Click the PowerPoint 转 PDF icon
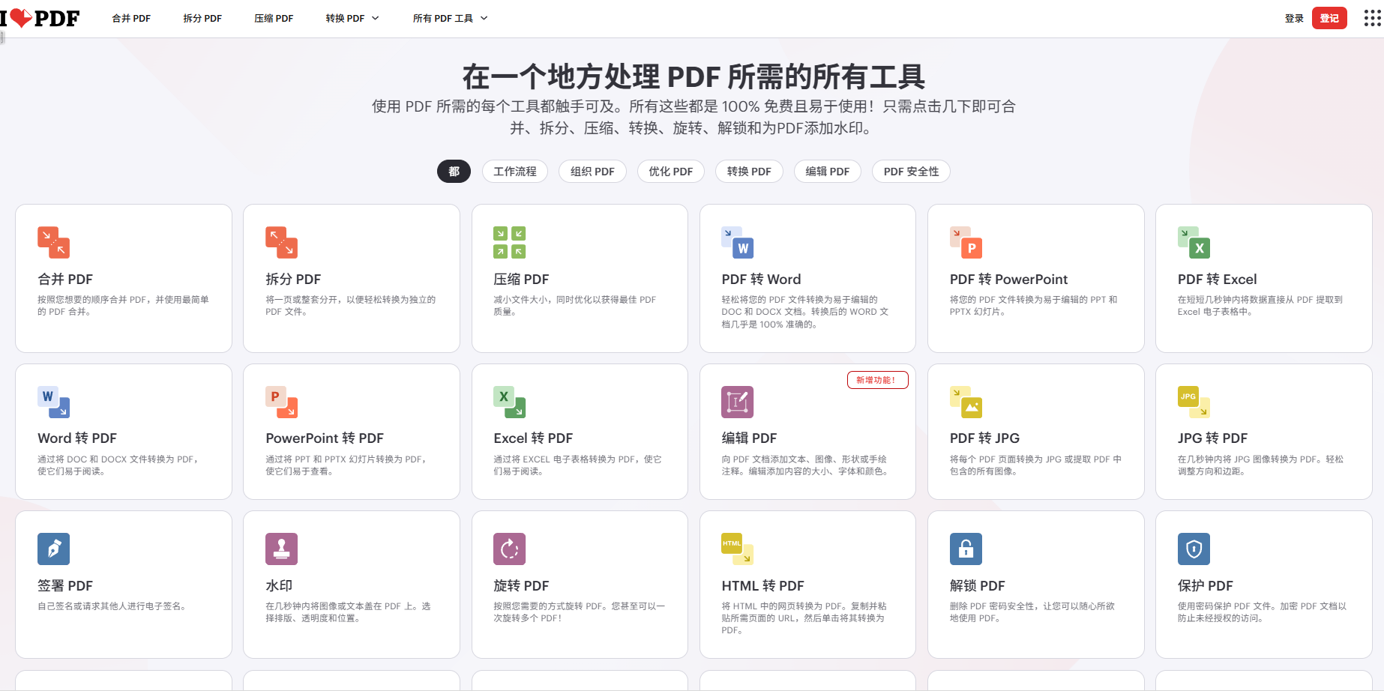The height and width of the screenshot is (691, 1384). 281,402
